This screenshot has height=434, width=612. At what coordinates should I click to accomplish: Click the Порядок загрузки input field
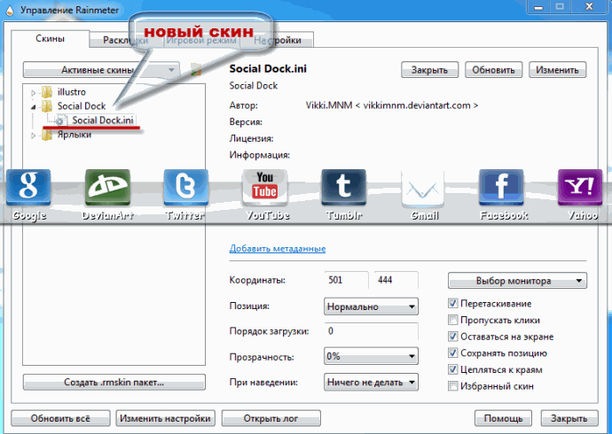click(371, 331)
